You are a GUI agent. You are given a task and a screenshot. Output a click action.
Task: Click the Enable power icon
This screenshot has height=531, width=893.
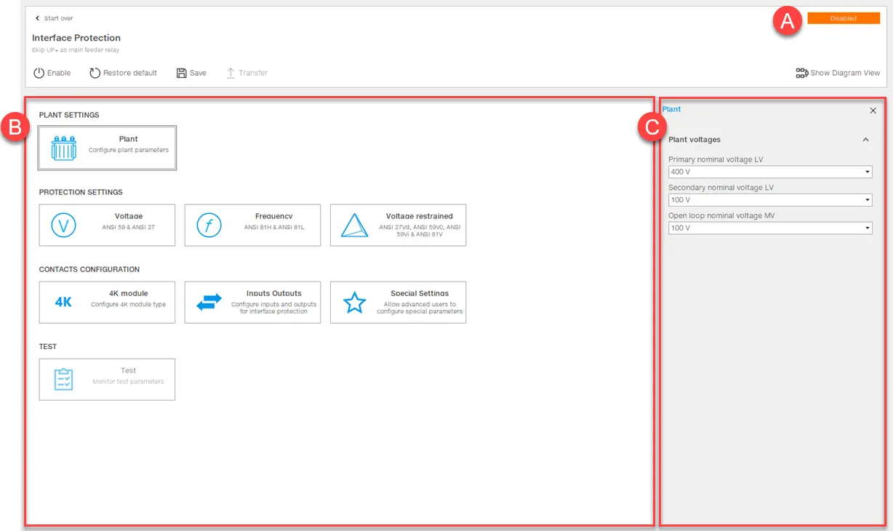tap(39, 73)
